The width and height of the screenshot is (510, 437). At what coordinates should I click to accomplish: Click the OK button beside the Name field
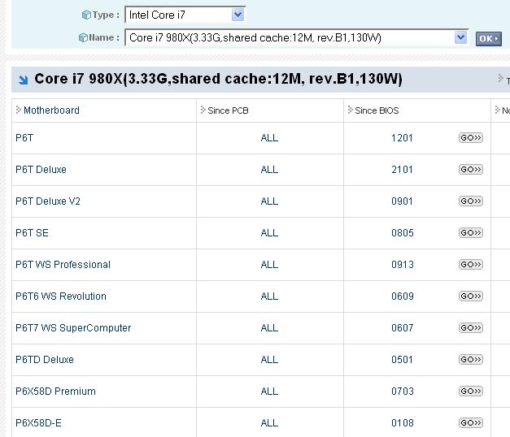pos(489,39)
